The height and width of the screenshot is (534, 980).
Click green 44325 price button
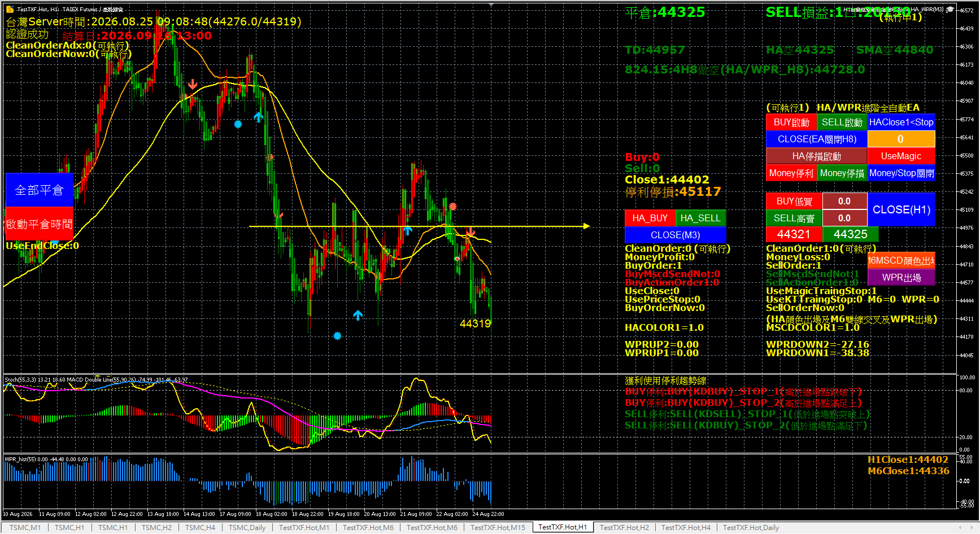850,234
